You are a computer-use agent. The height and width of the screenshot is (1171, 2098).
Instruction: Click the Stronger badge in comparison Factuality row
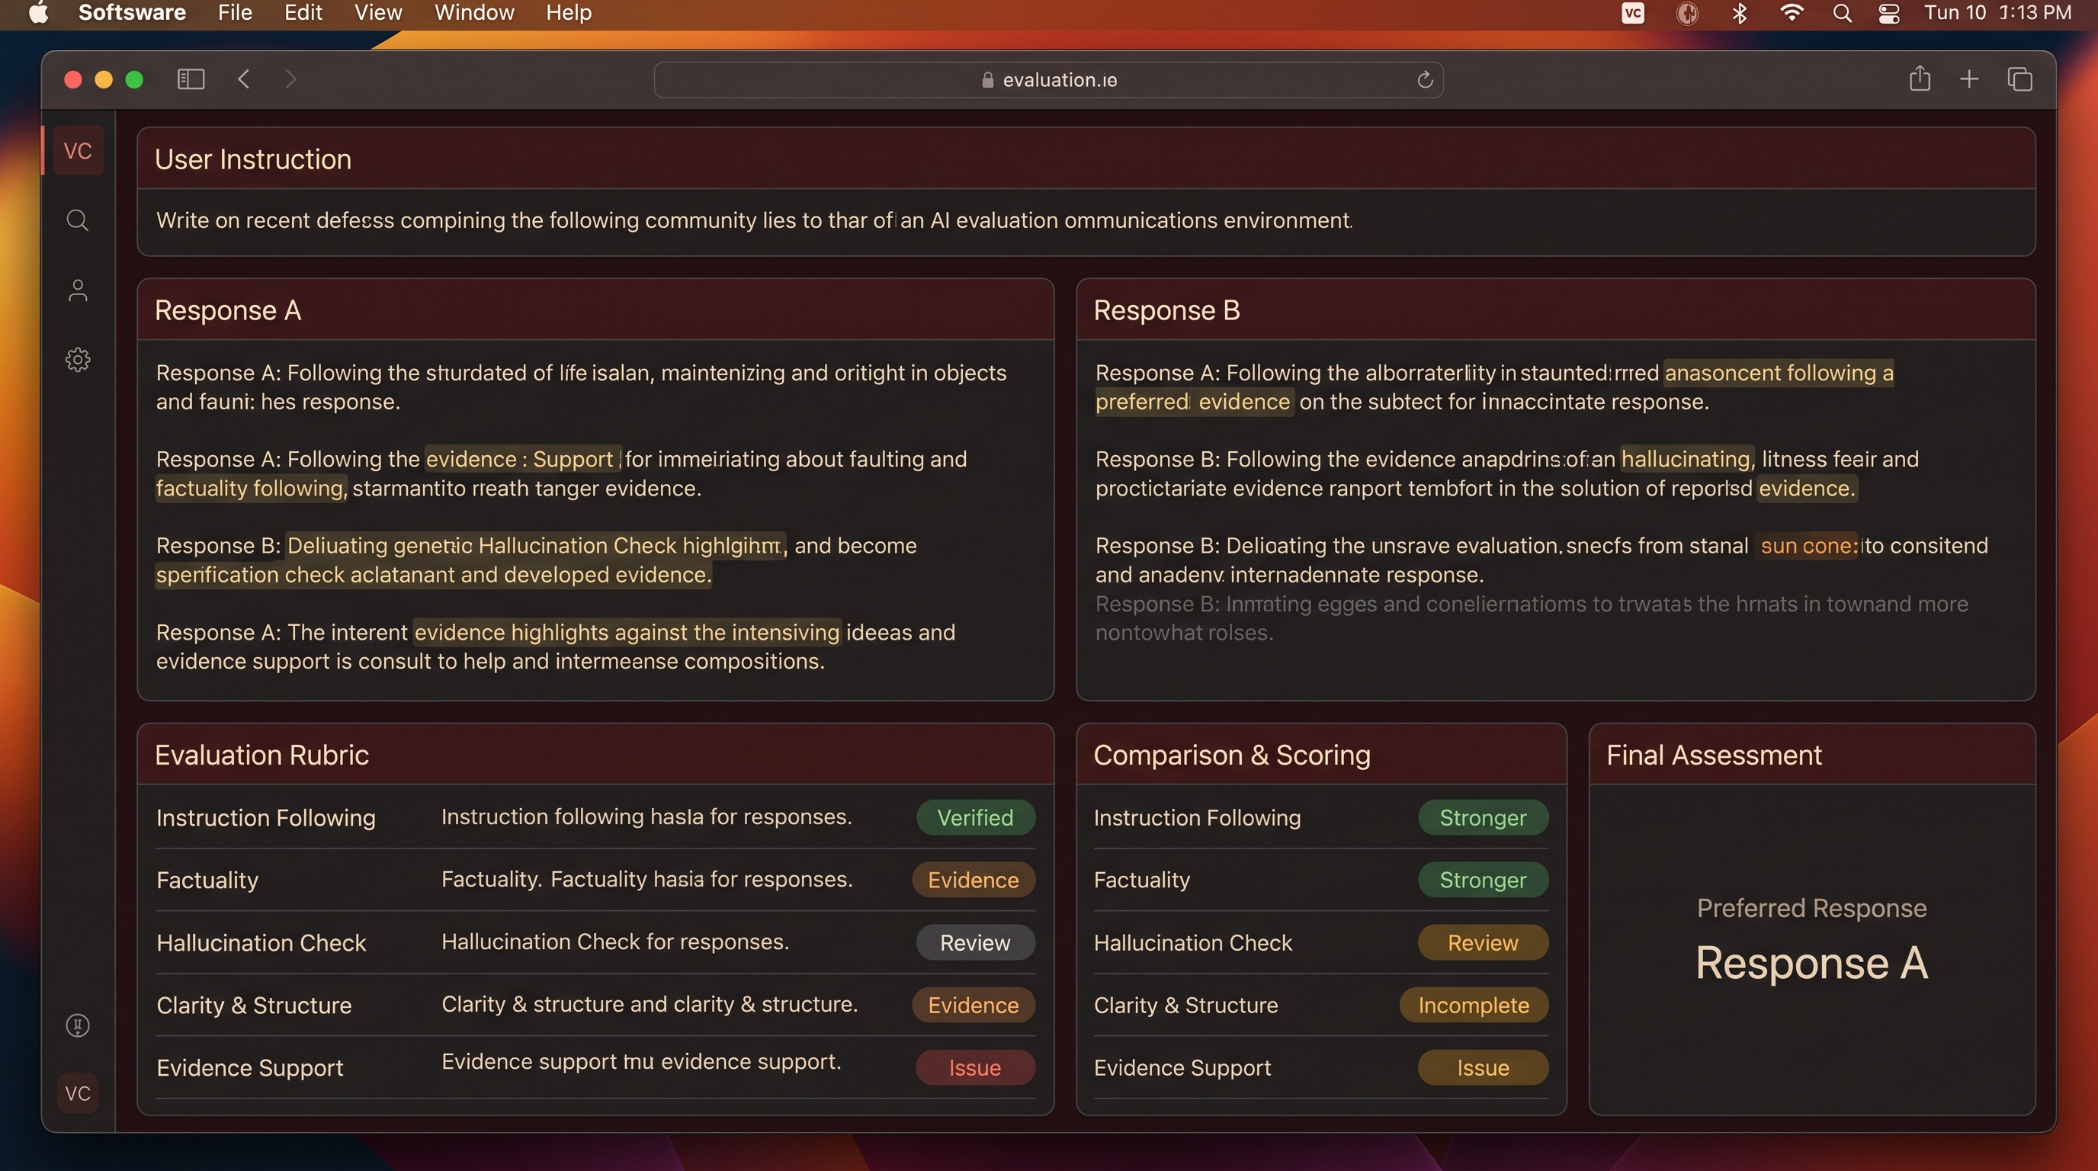1483,880
